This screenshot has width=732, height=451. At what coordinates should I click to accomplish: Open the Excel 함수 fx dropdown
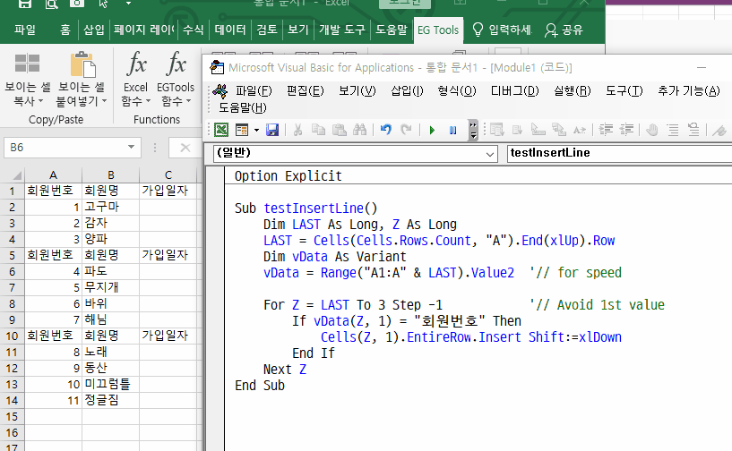click(x=136, y=80)
